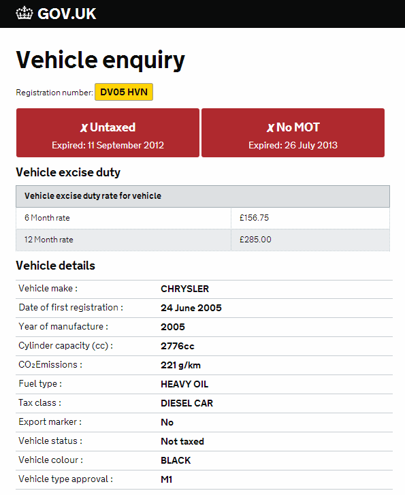Screen dimensions: 405x495
Task: Select the DV05 HVN registration plate
Action: tap(124, 92)
